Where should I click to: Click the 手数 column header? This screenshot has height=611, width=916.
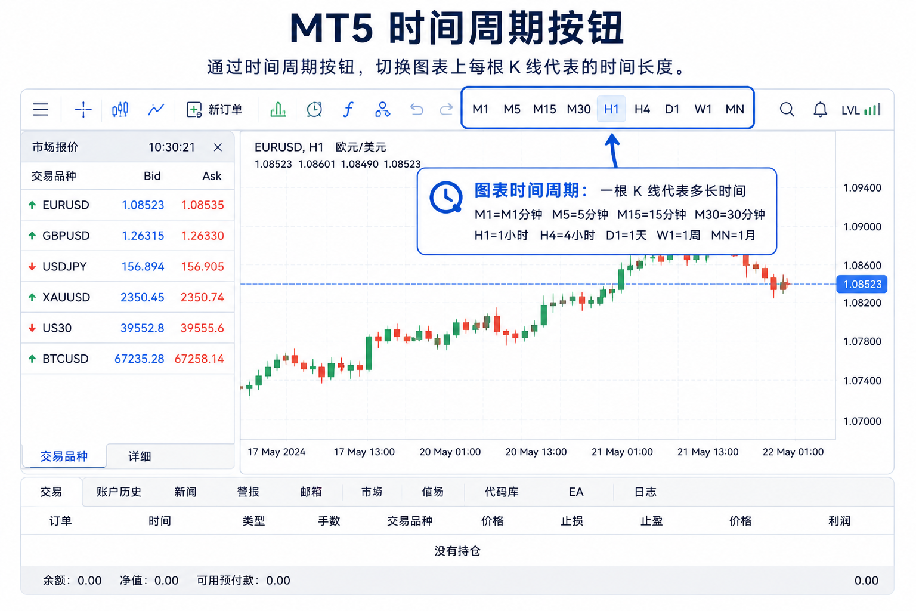click(329, 521)
